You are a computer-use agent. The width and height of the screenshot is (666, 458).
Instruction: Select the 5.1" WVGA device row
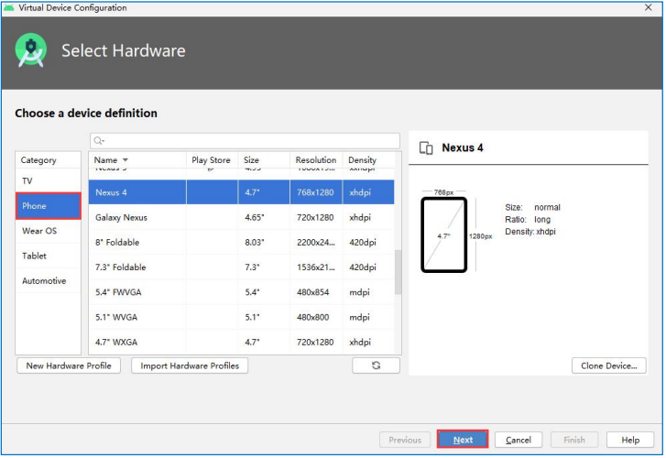pyautogui.click(x=243, y=318)
